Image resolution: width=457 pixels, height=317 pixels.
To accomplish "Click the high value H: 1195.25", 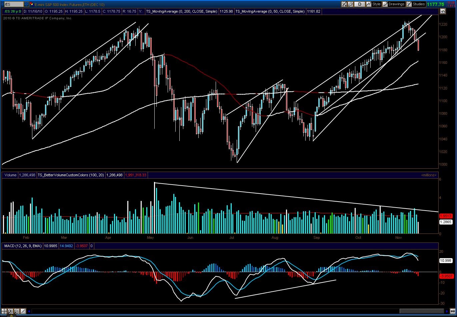I will 73,11.
